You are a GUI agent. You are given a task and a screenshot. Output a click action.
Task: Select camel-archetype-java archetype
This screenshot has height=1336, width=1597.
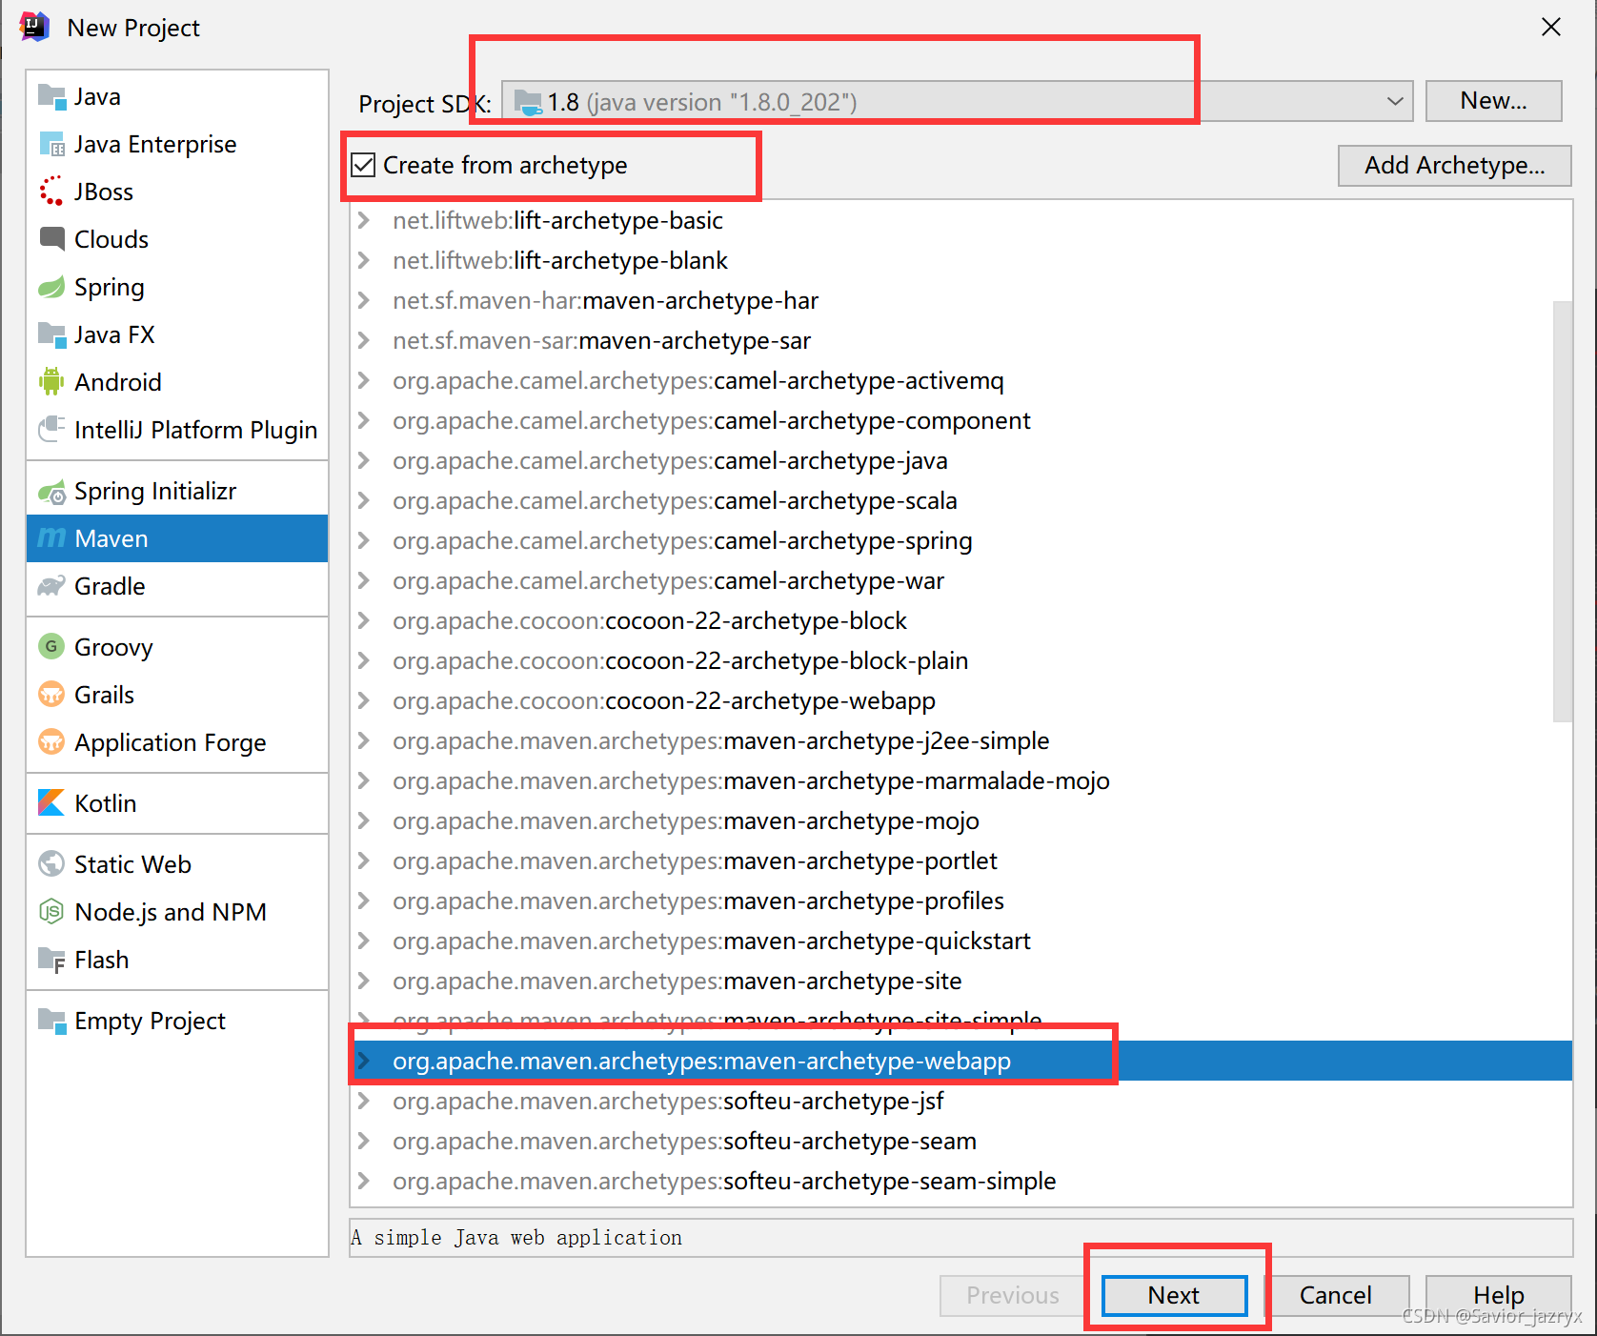click(x=960, y=460)
